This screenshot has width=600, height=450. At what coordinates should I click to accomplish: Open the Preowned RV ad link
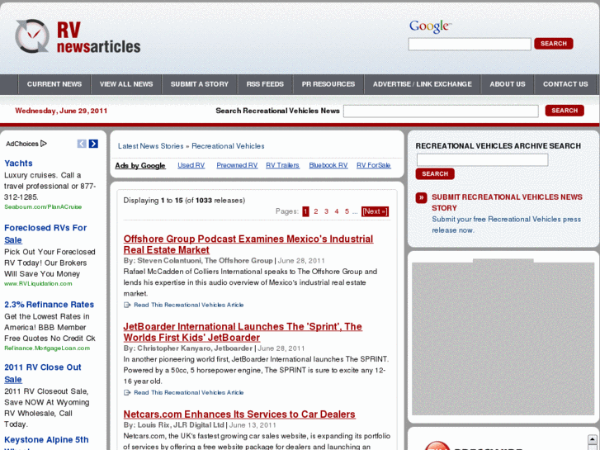click(x=237, y=165)
